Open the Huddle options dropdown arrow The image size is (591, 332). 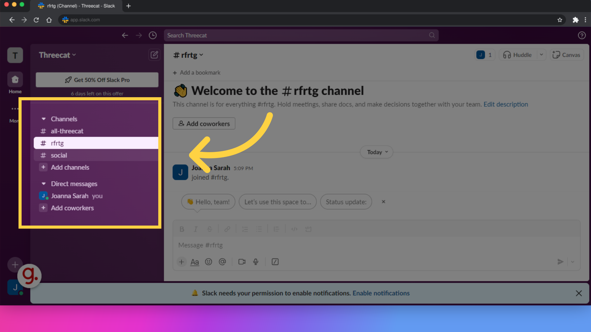[x=541, y=55]
